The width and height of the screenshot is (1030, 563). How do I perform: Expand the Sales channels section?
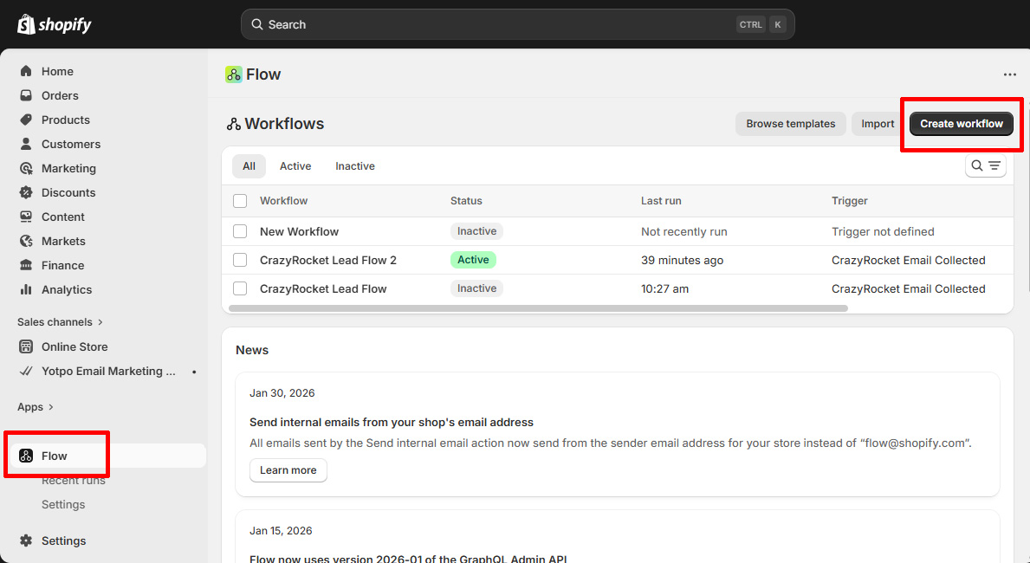pyautogui.click(x=100, y=322)
